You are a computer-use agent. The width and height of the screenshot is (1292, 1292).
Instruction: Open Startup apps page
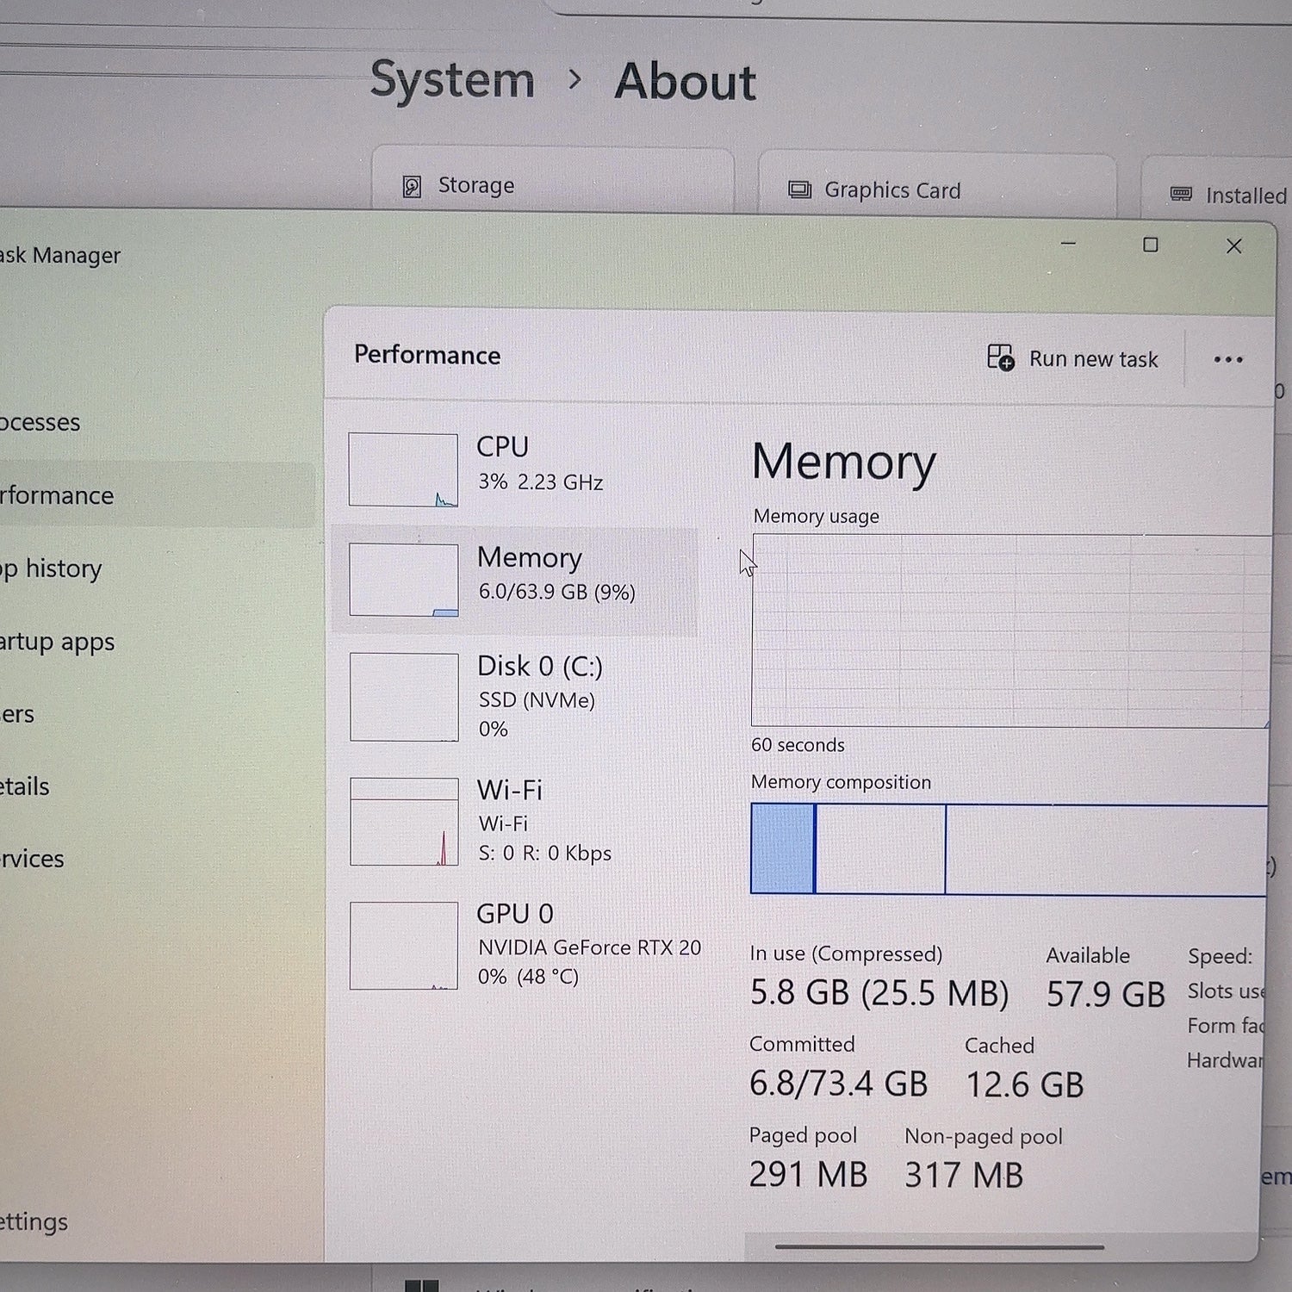coord(57,642)
